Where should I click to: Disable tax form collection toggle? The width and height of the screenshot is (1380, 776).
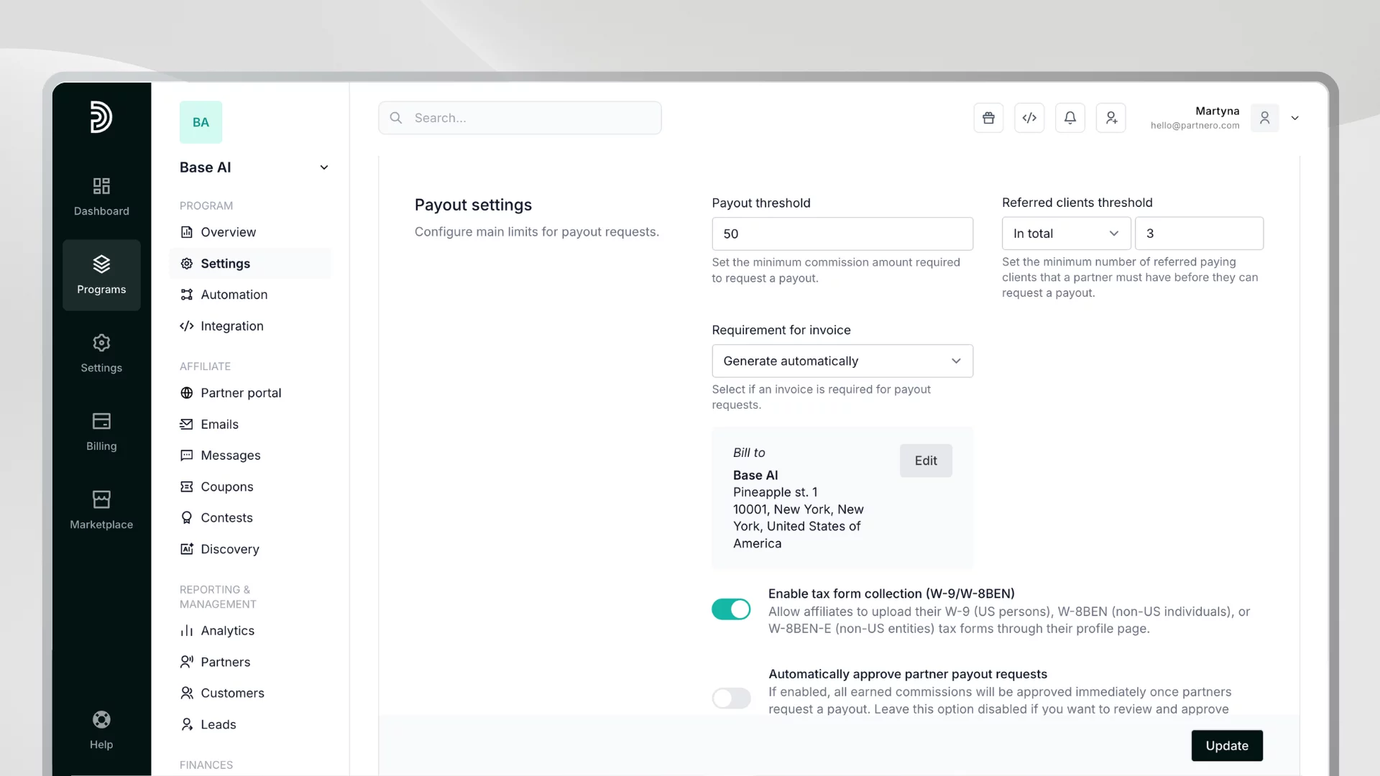coord(731,609)
